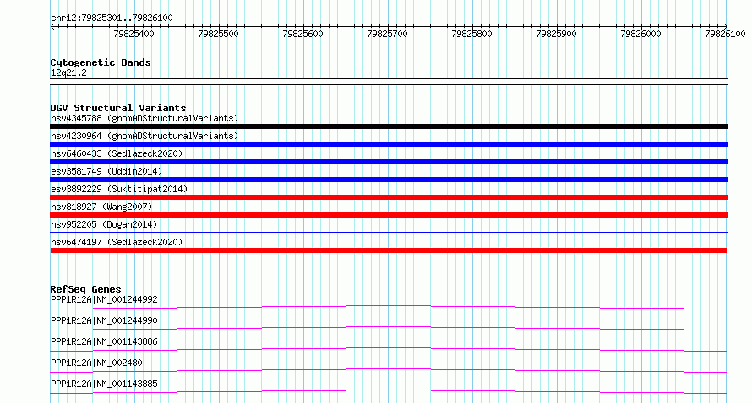This screenshot has height=403, width=752.
Task: Click the 79825500 ruler position label
Action: (218, 34)
